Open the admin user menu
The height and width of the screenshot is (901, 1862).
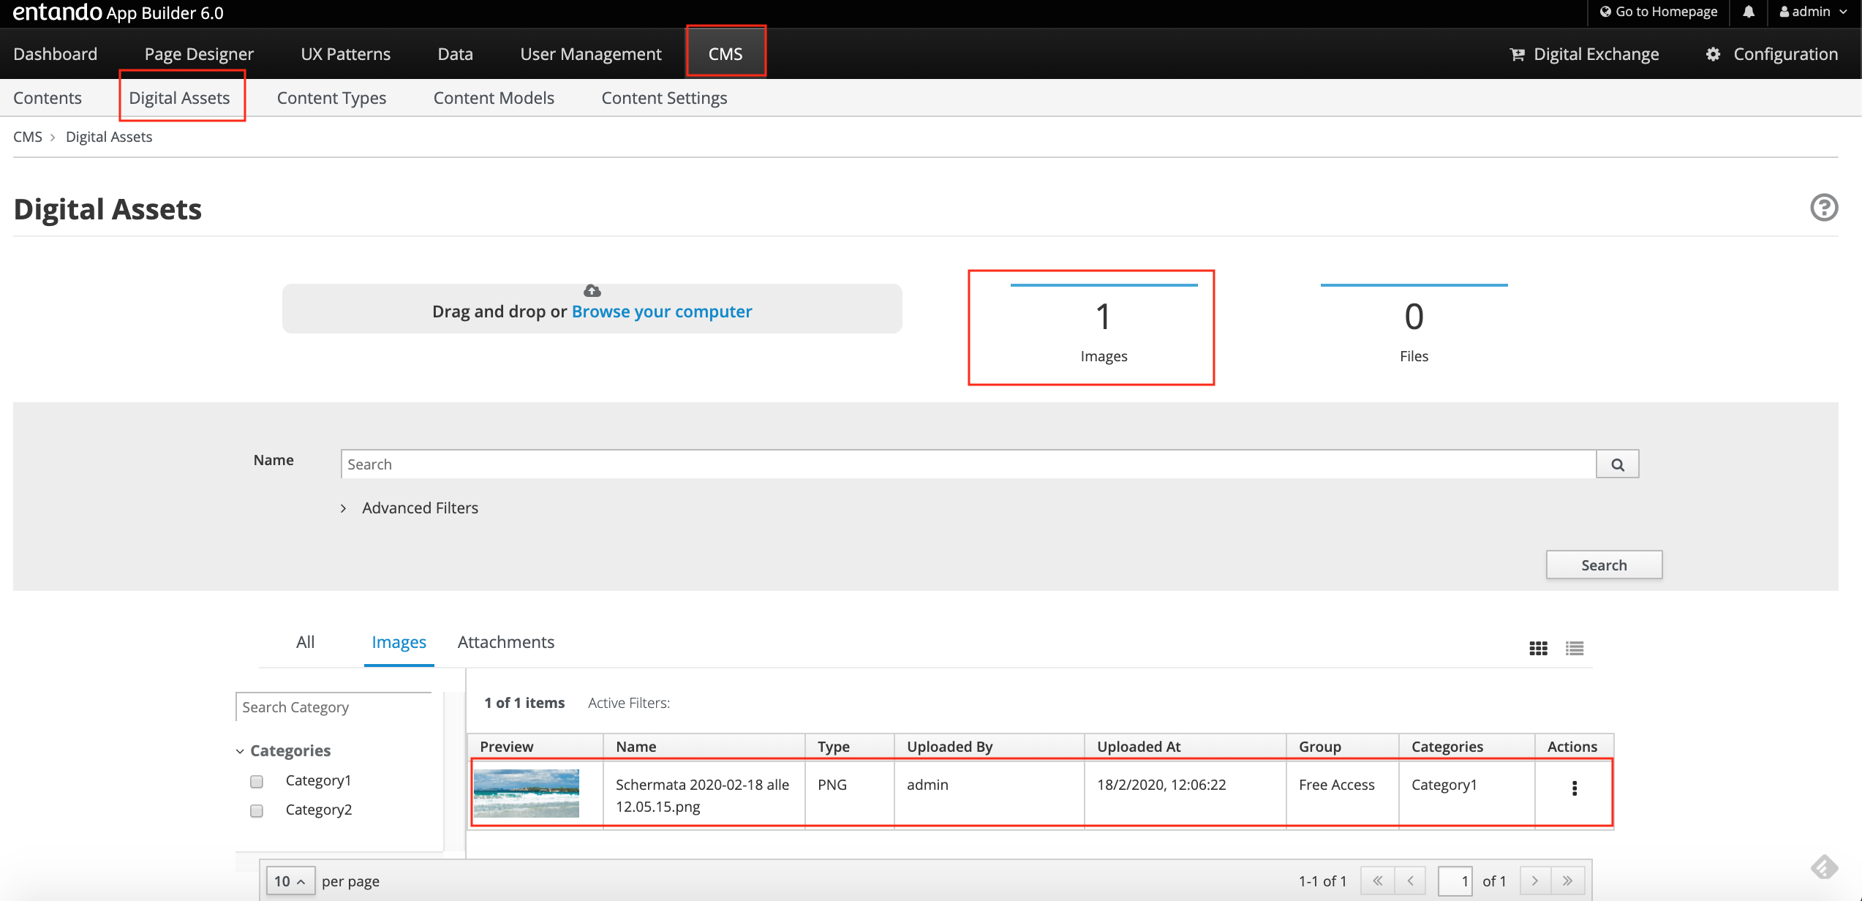(x=1813, y=12)
